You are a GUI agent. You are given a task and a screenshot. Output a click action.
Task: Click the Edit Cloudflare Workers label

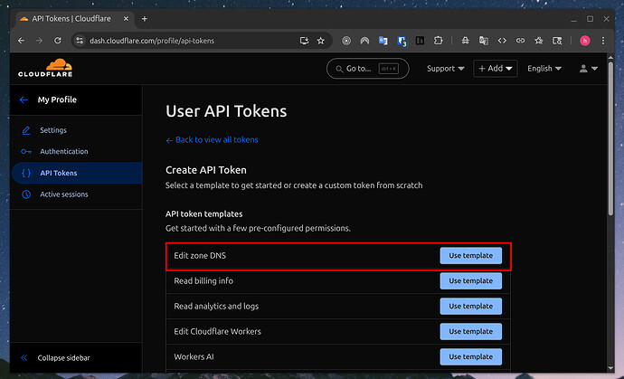click(x=217, y=332)
